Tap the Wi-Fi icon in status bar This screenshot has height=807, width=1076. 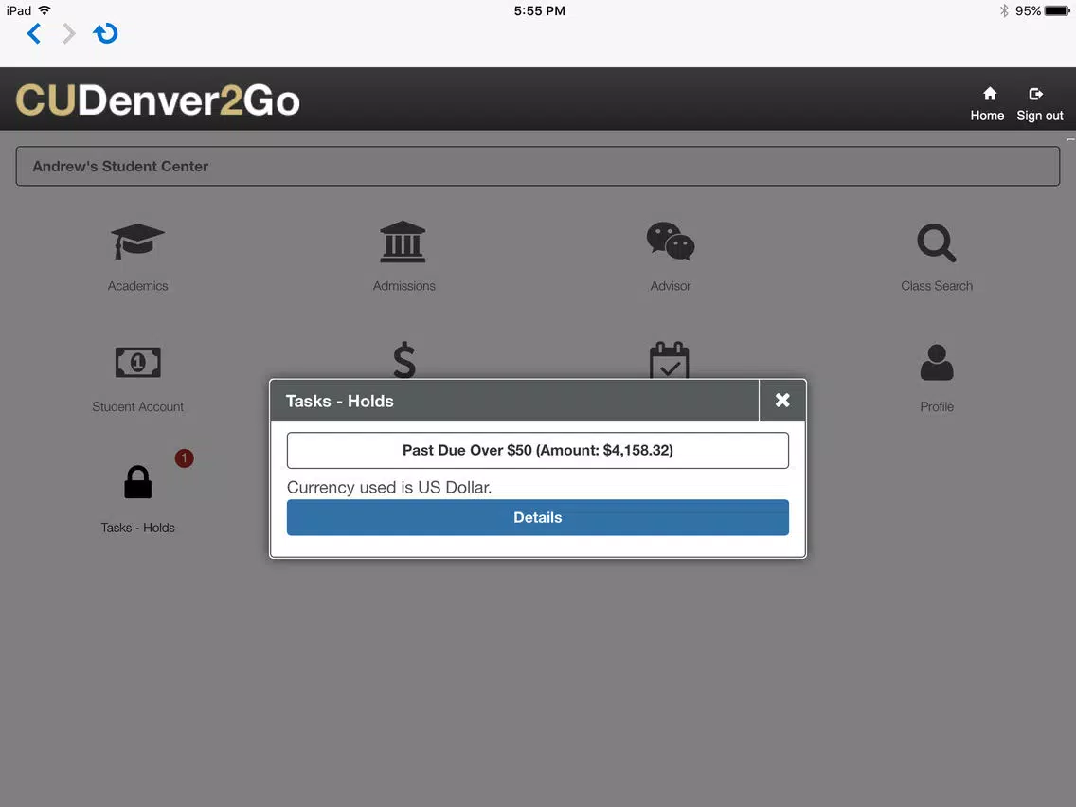45,10
